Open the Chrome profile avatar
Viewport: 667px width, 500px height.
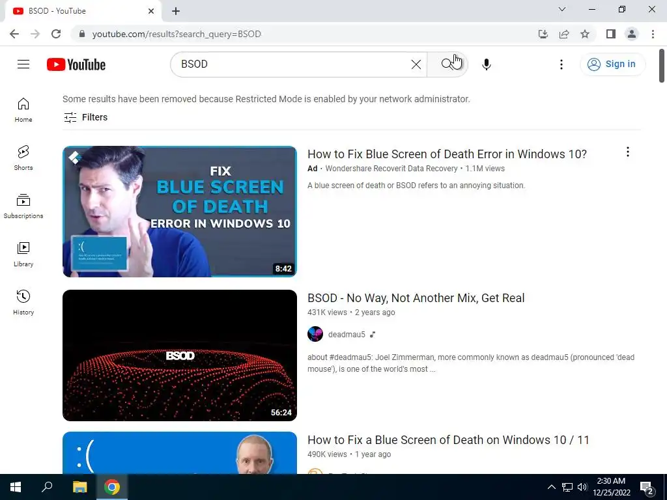(632, 34)
